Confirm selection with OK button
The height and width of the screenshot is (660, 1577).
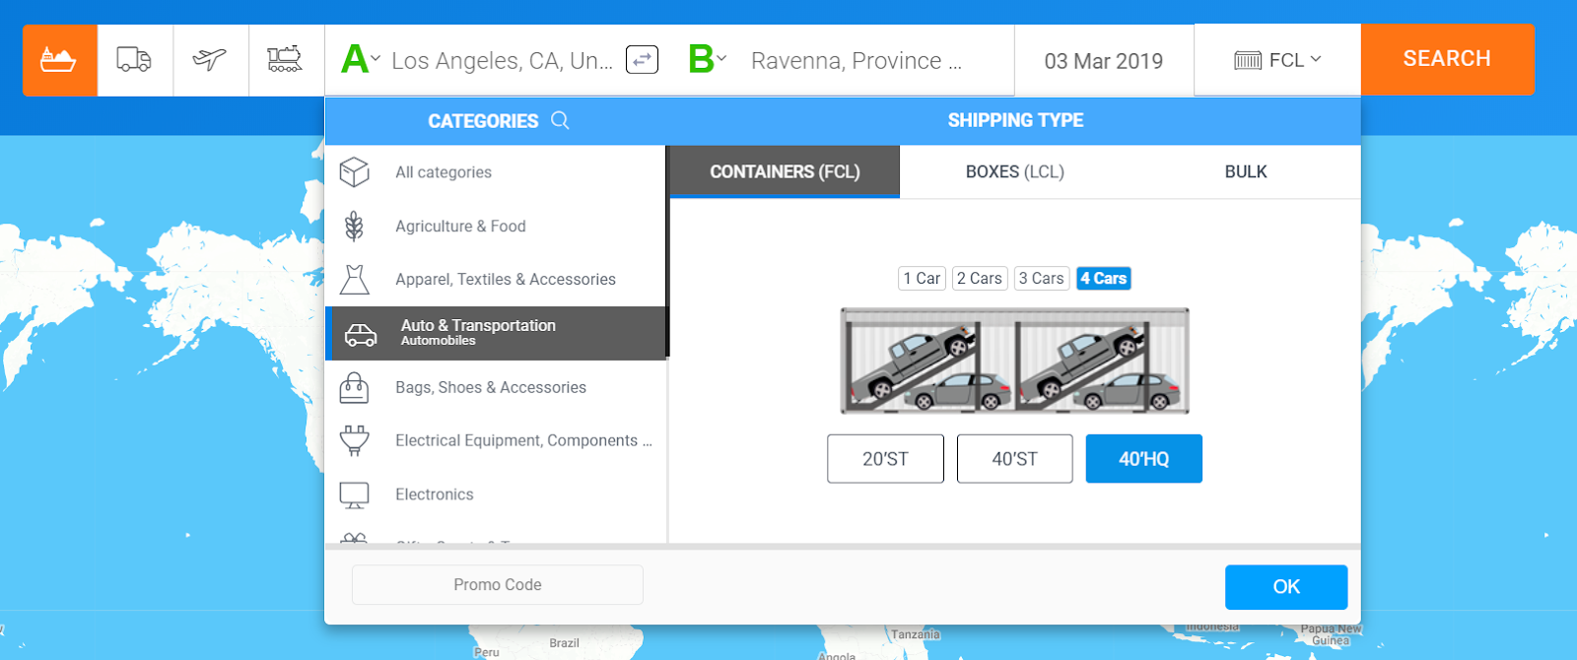pos(1286,587)
